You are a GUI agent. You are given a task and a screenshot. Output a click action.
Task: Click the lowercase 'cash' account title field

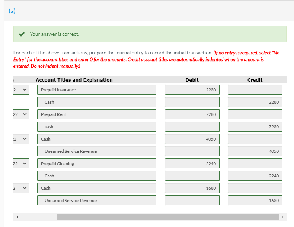pyautogui.click(x=96, y=127)
